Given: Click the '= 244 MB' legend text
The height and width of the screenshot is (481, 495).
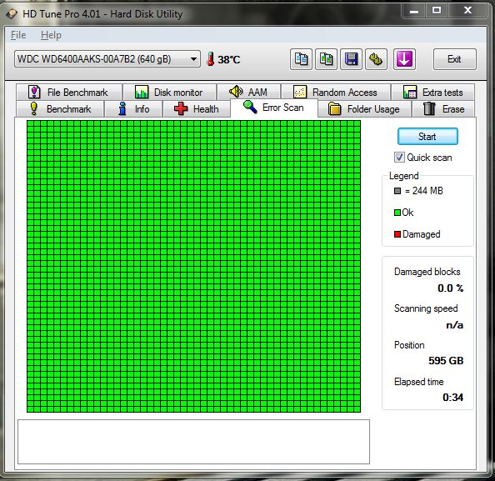Looking at the screenshot, I should [424, 191].
